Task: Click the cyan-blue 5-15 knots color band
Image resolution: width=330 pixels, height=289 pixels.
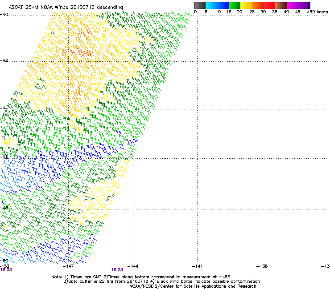Action: point(217,5)
